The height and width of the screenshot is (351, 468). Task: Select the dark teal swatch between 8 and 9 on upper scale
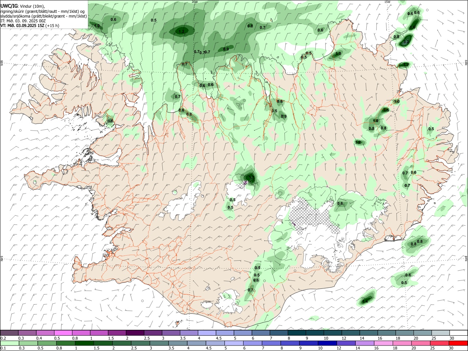coord(297,333)
